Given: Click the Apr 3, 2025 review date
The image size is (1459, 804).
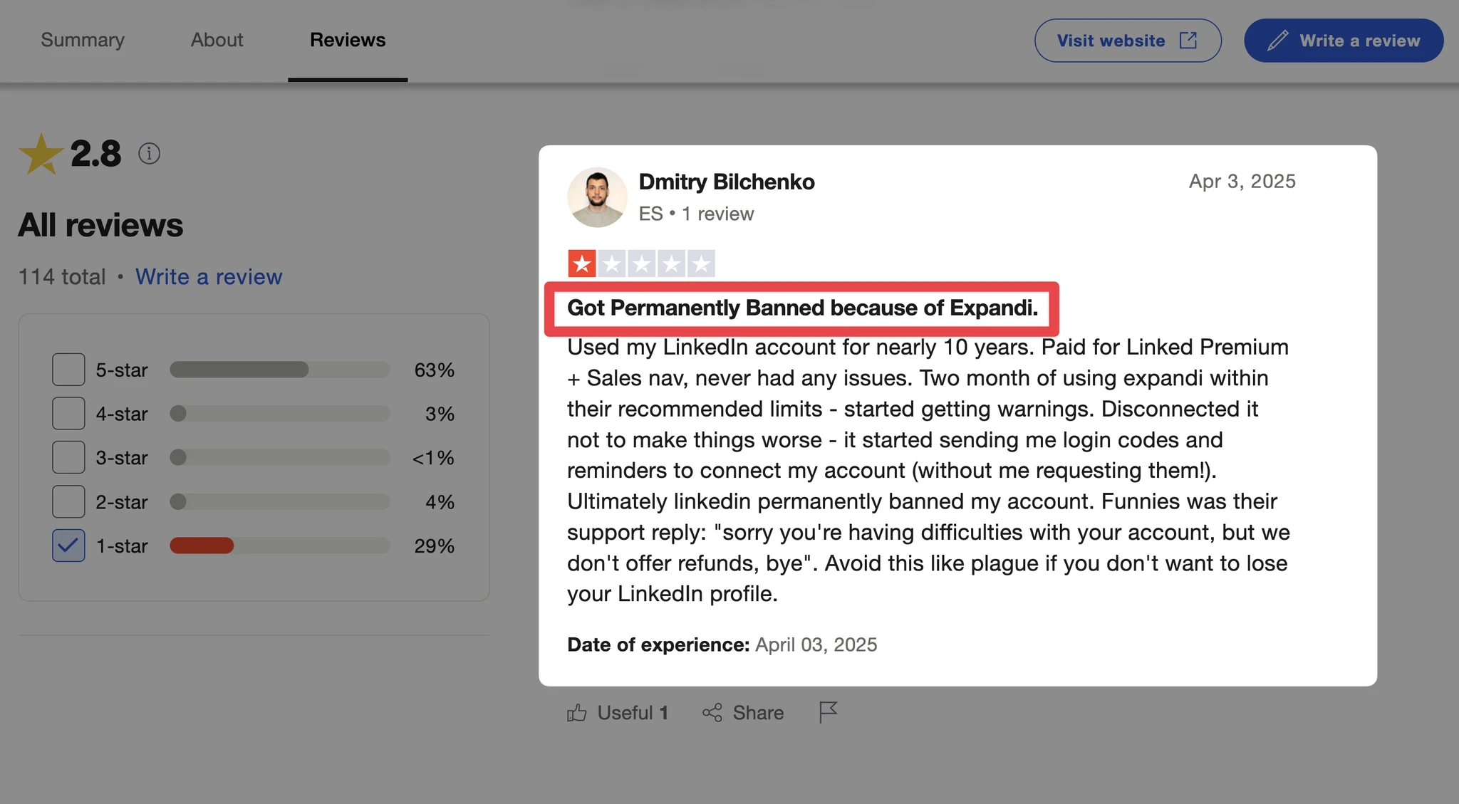Looking at the screenshot, I should click(x=1242, y=182).
